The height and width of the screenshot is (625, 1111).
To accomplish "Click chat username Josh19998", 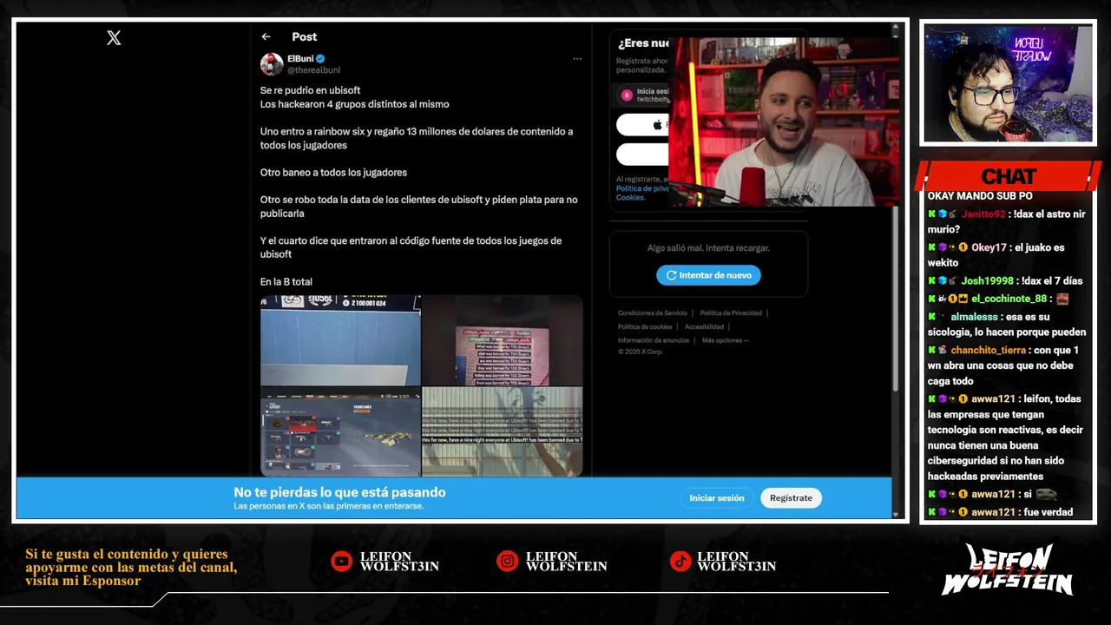I will pyautogui.click(x=987, y=281).
